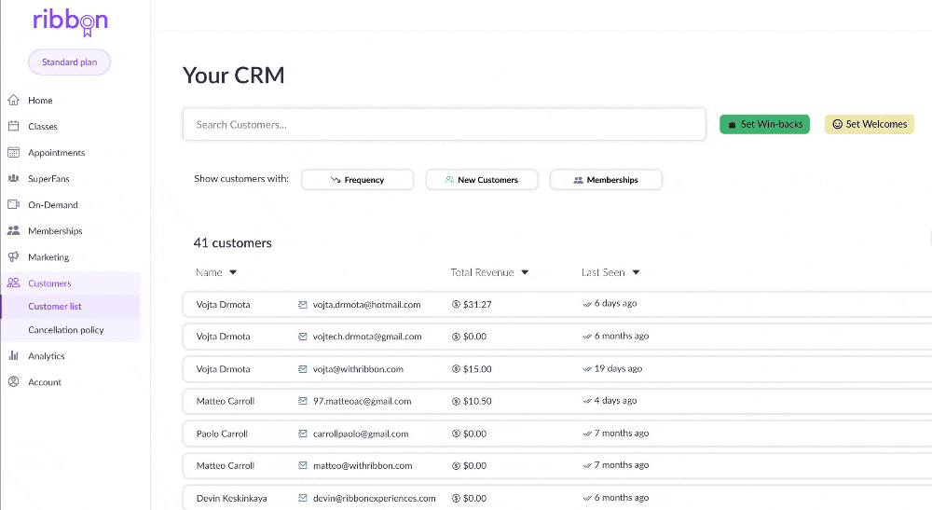This screenshot has width=932, height=510.
Task: Click the 41 customers heading
Action: pos(232,242)
